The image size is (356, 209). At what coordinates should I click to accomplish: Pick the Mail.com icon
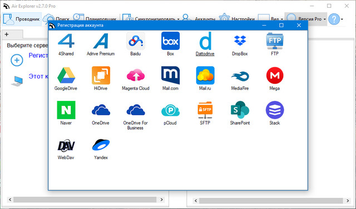(x=170, y=75)
